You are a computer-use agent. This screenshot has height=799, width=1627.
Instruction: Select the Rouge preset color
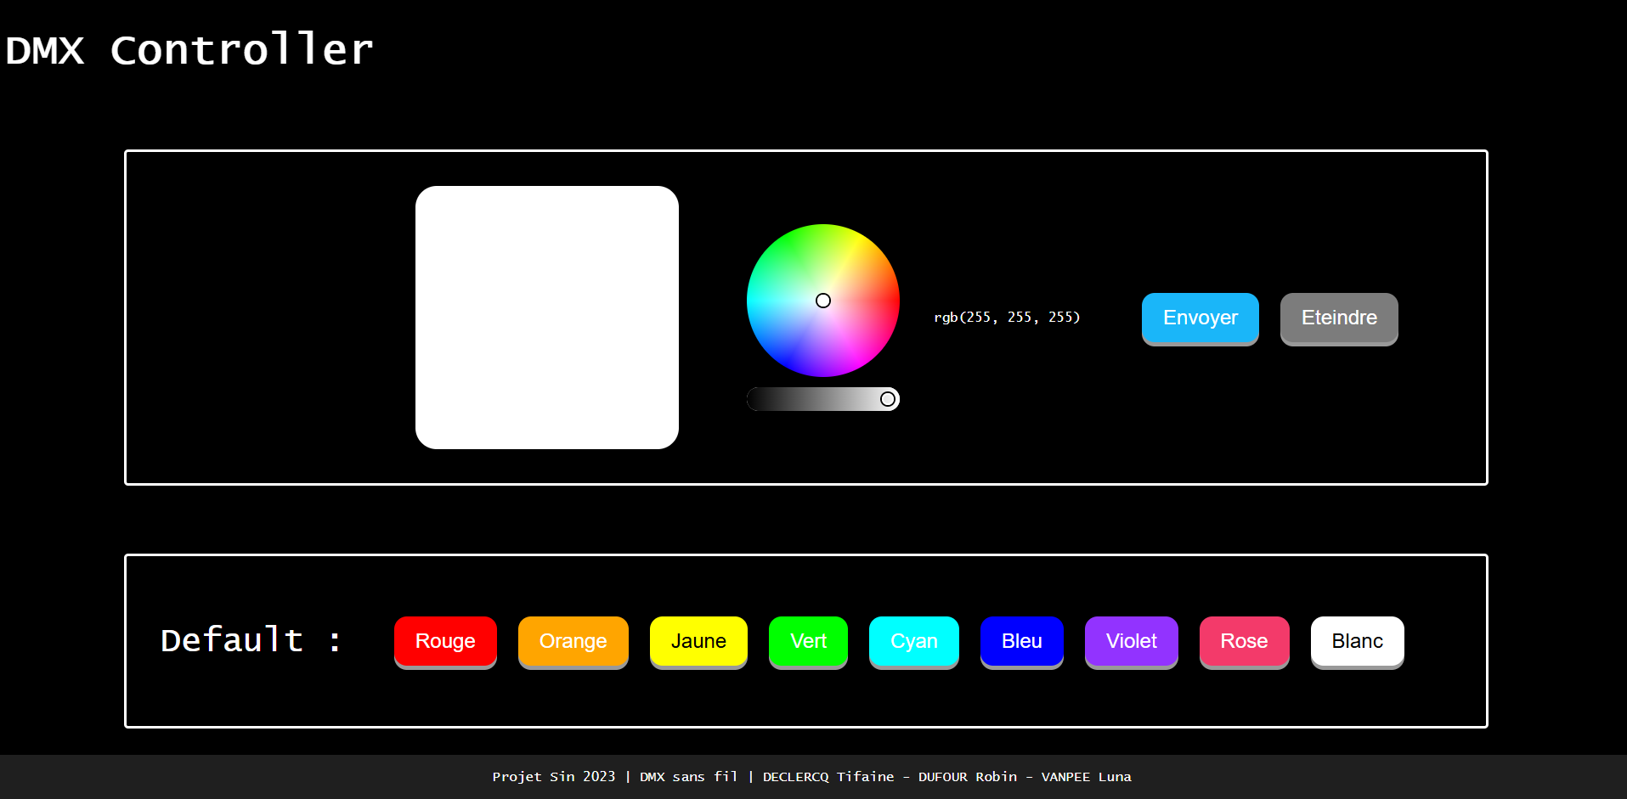coord(445,641)
